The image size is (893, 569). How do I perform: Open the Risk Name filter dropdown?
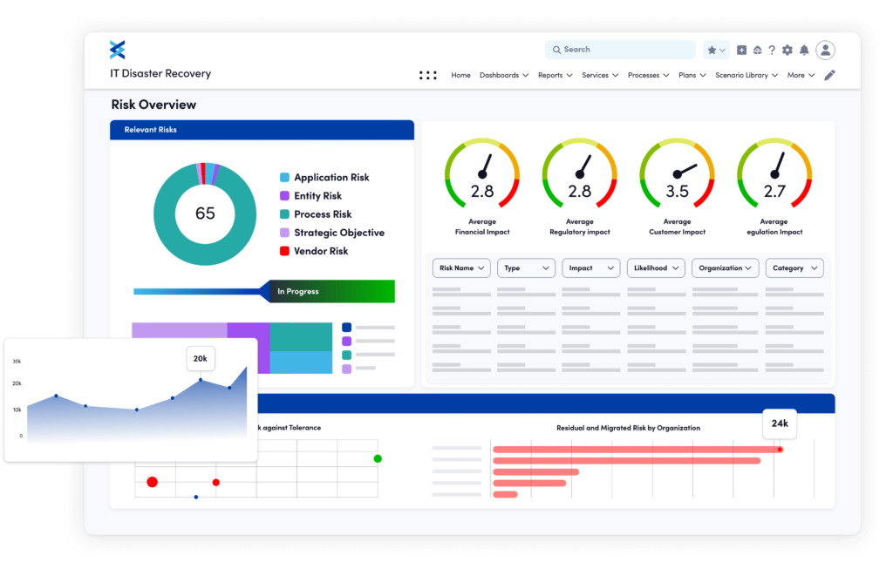point(461,268)
